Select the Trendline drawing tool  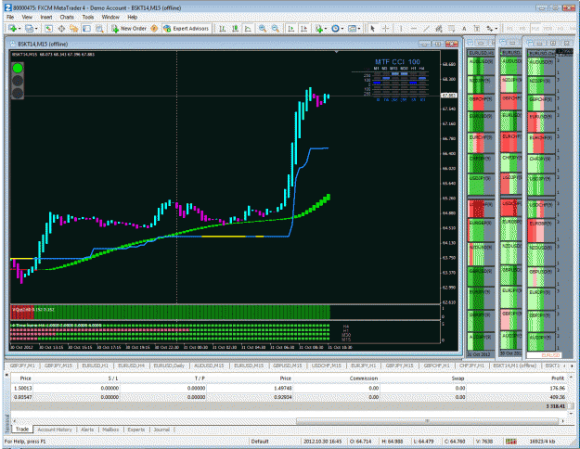[x=426, y=29]
